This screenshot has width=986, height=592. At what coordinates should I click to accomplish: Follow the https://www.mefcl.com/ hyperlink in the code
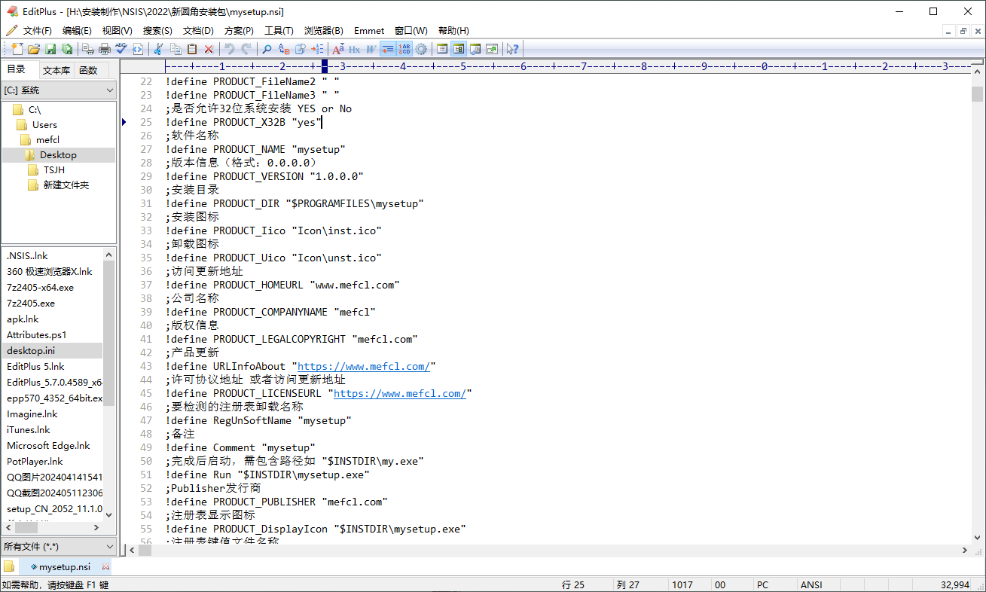point(364,367)
